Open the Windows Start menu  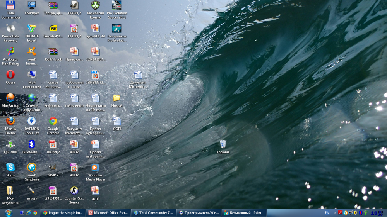tap(8, 213)
